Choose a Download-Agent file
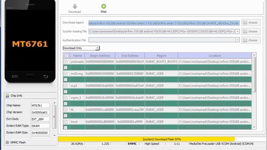Screen dimensions: 267x150 [x=251, y=22]
